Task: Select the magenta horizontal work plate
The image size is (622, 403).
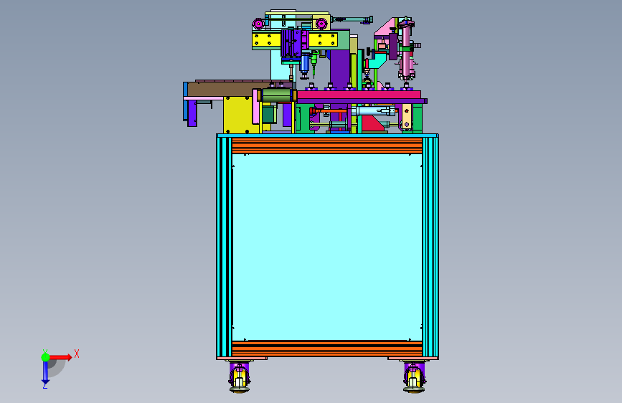Action: click(x=359, y=95)
